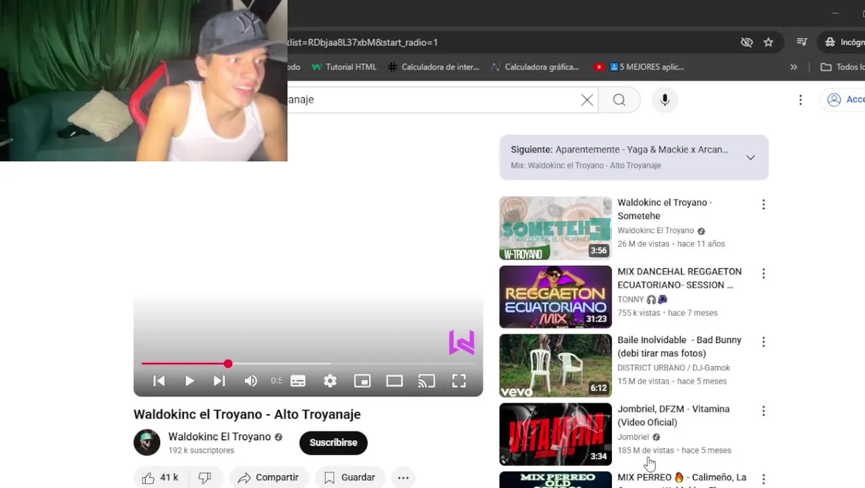865x488 pixels.
Task: Expand the Siguiente mix playlist panel
Action: click(750, 157)
